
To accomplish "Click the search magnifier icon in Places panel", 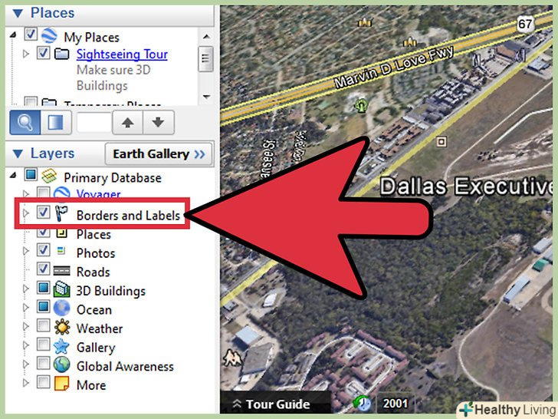I will pyautogui.click(x=25, y=122).
